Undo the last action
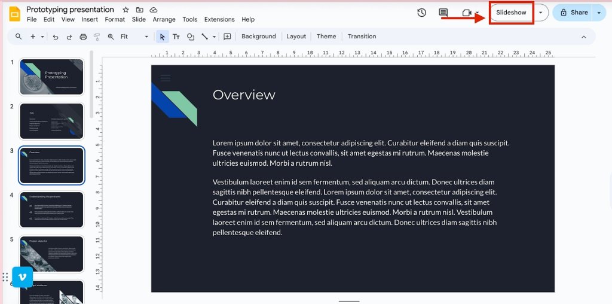 click(x=56, y=37)
